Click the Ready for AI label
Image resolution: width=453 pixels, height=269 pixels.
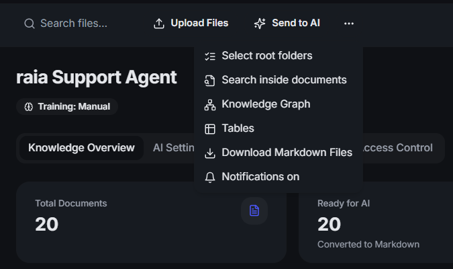pos(344,203)
